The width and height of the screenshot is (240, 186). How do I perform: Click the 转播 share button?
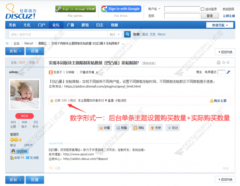(x=122, y=128)
